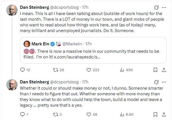Share the second Dan Steinberg tweet
Viewport: 172px width, 120px height.
point(164,114)
